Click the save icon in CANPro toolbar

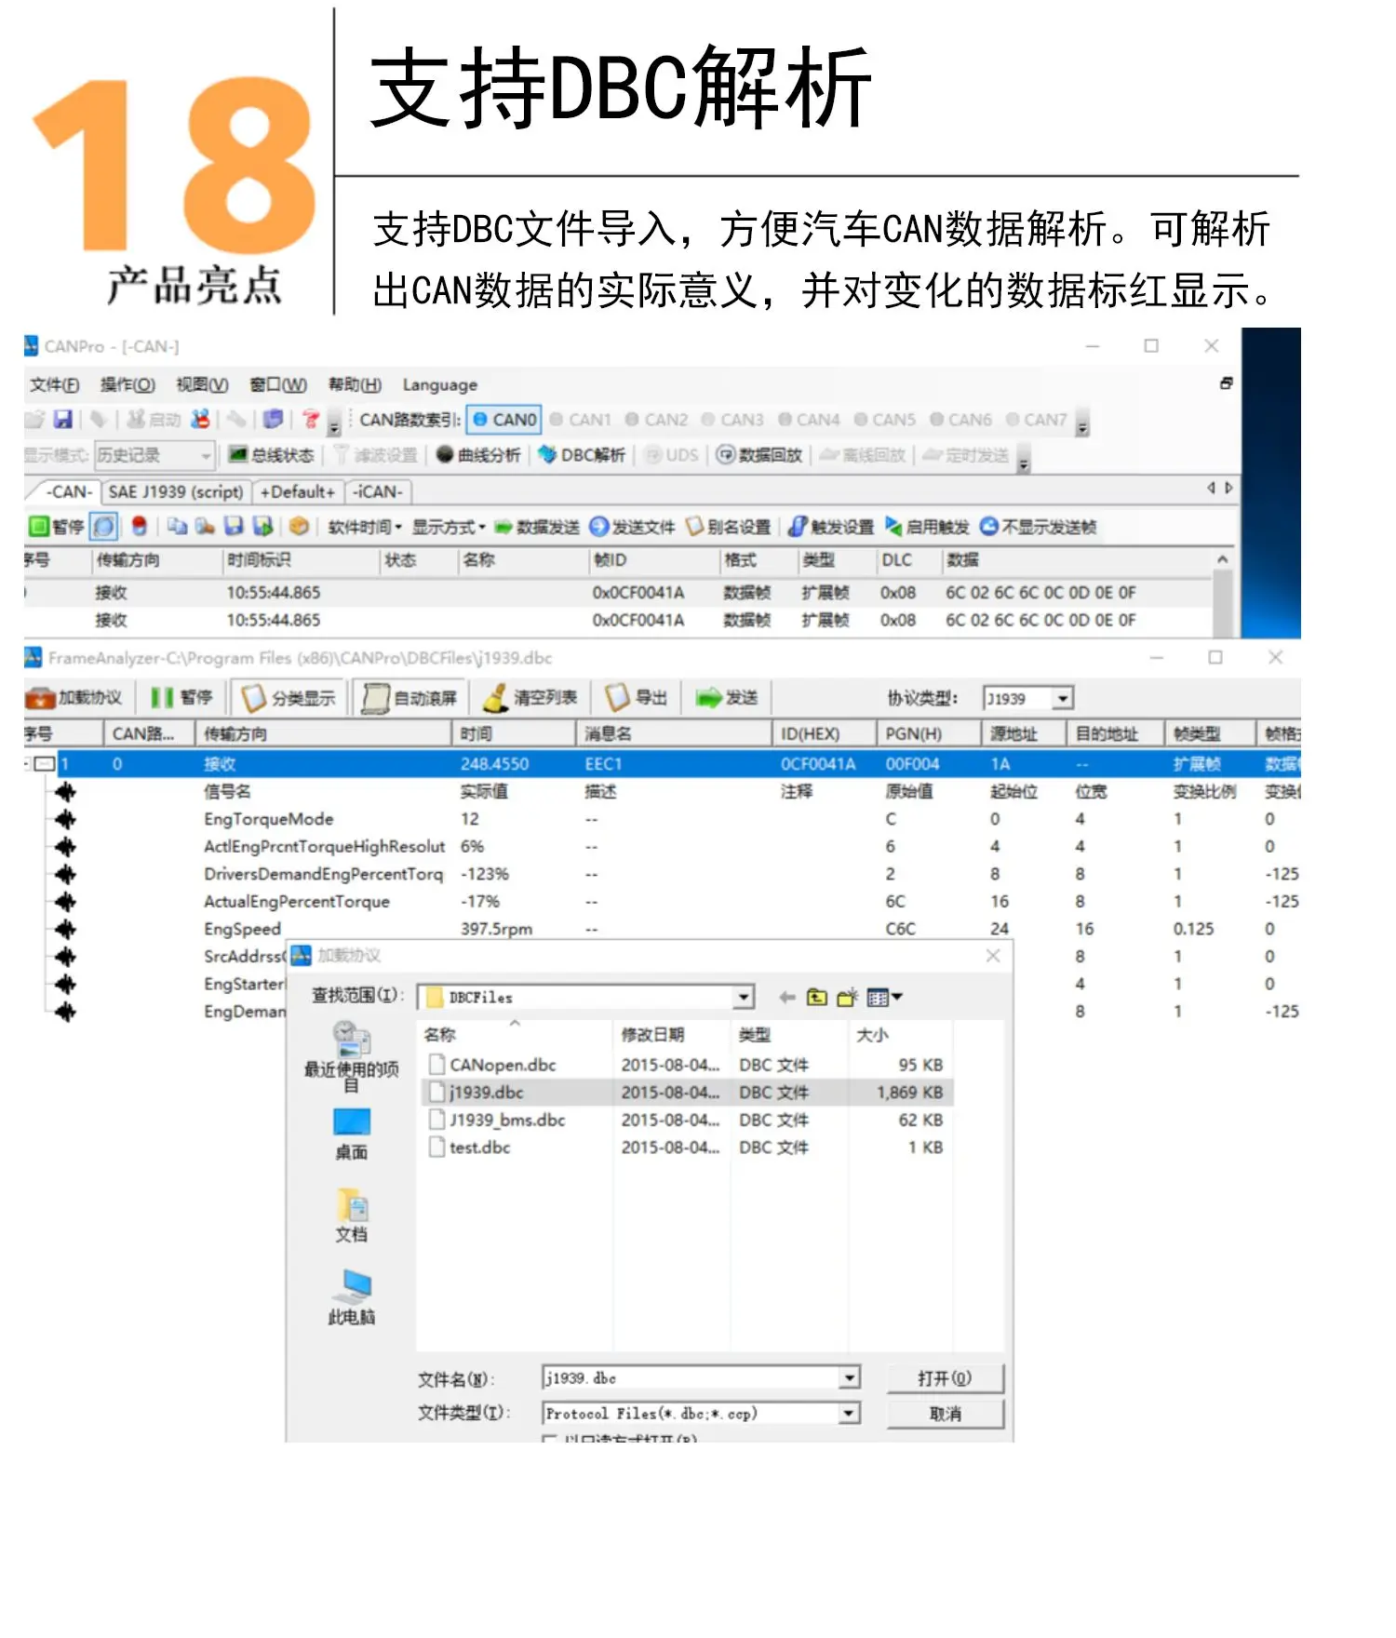pos(62,420)
